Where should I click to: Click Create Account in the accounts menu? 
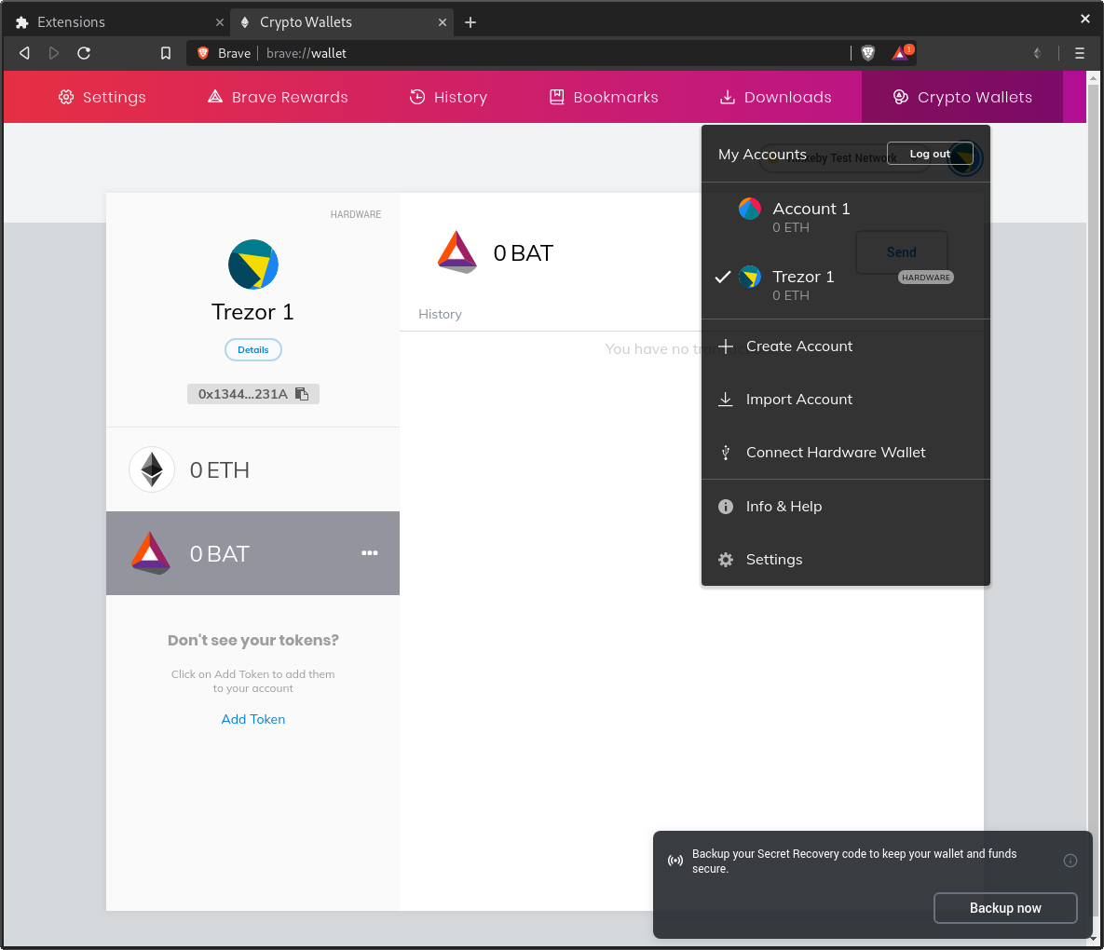(846, 346)
